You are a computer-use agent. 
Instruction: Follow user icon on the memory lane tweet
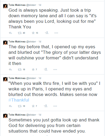pos(47,33)
